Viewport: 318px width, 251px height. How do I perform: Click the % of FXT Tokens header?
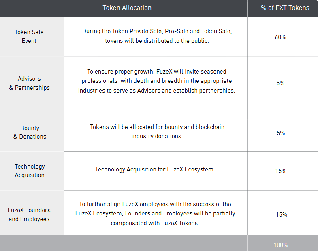285,8
